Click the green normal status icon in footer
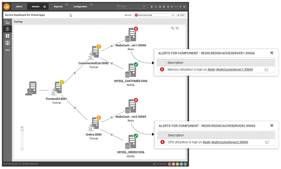 [185, 164]
